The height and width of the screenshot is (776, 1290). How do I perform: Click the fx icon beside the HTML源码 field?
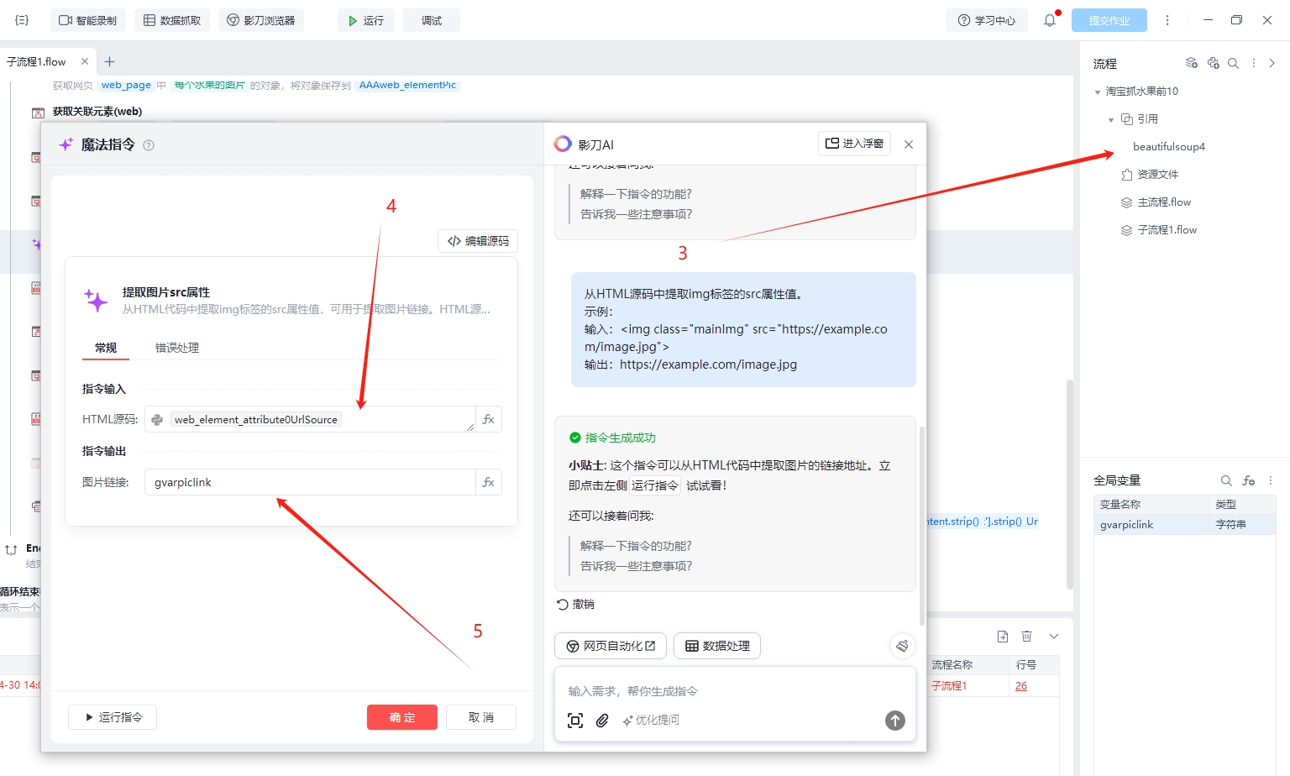click(489, 419)
